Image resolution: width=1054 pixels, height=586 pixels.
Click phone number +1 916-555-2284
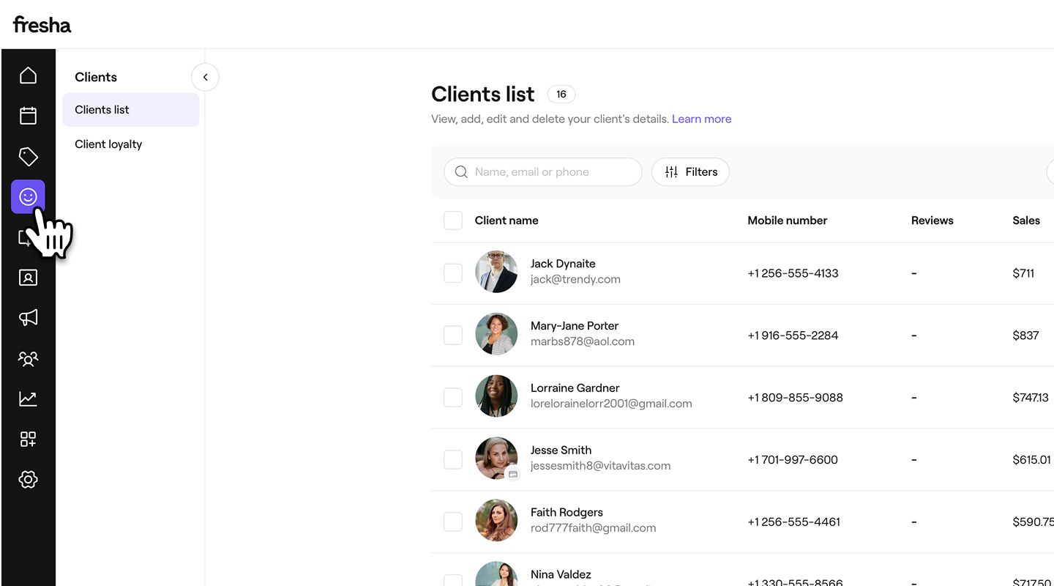pos(793,335)
